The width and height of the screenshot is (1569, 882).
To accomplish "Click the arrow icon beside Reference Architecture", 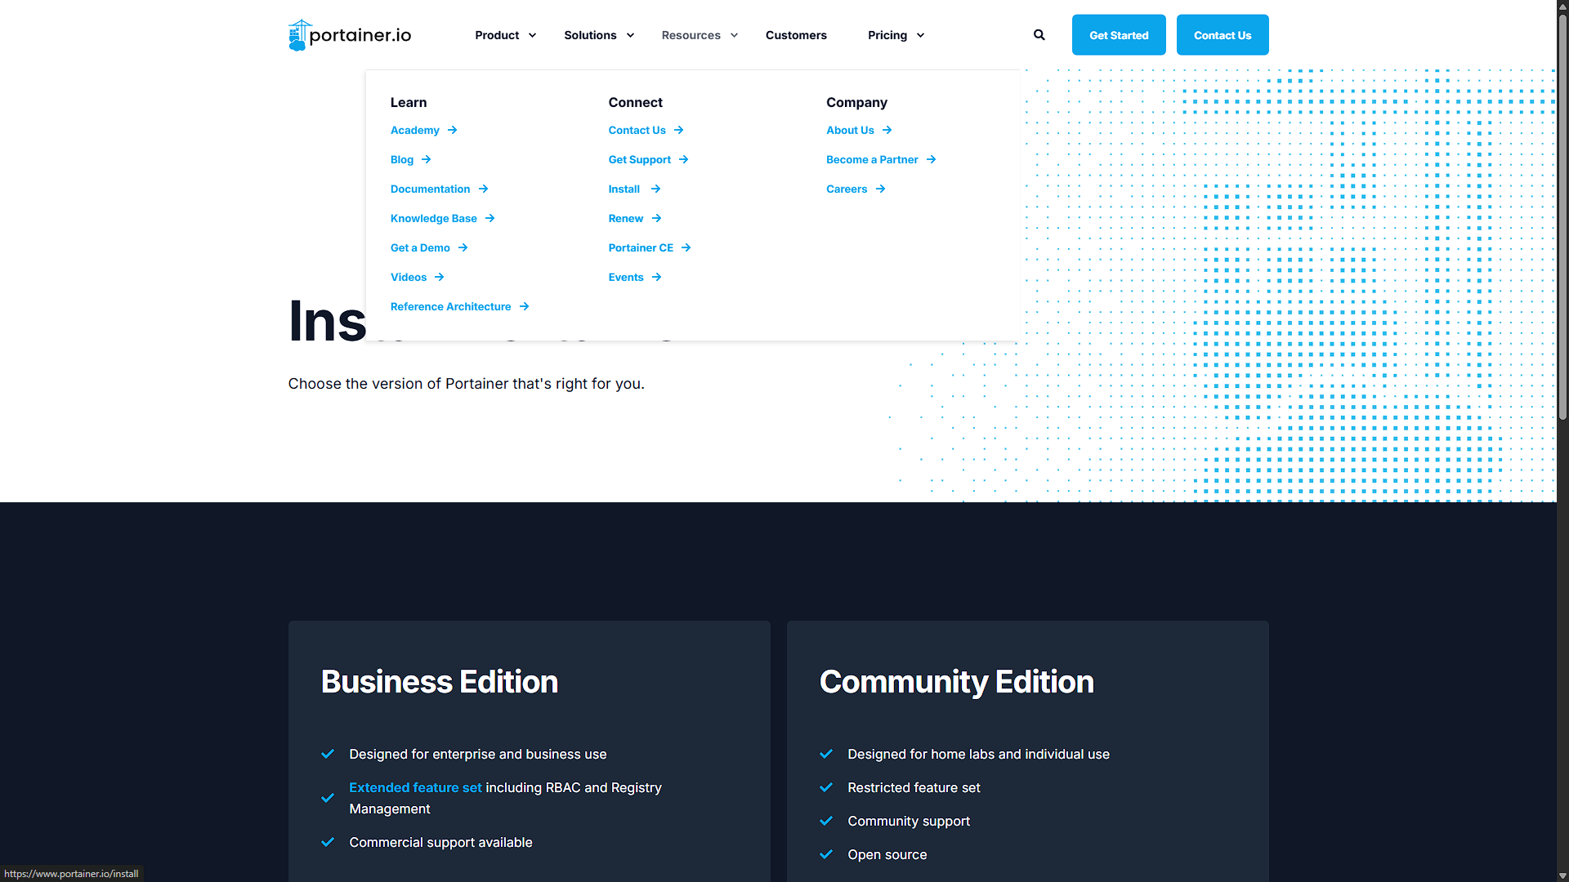I will (x=524, y=306).
